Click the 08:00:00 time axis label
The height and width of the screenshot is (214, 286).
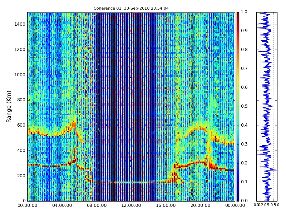(x=97, y=206)
